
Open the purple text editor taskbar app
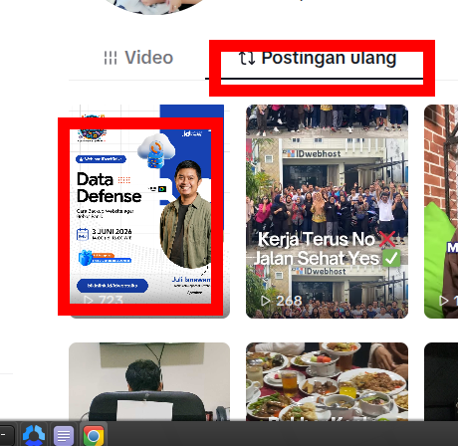tap(64, 435)
